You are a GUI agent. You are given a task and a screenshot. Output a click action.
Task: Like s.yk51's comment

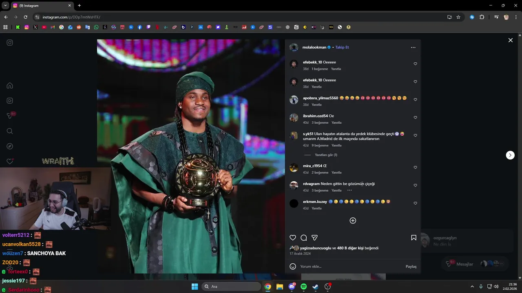[416, 136]
